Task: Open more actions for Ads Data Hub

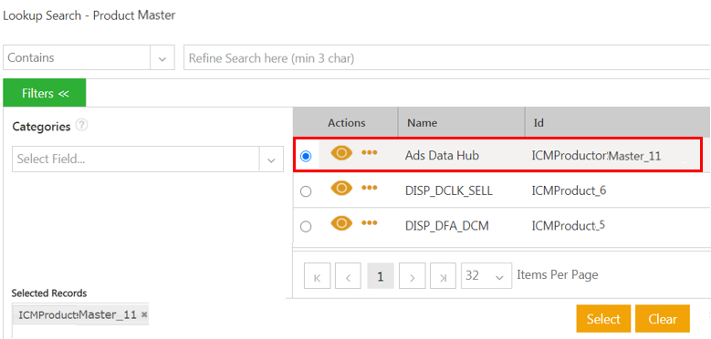Action: pyautogui.click(x=370, y=153)
